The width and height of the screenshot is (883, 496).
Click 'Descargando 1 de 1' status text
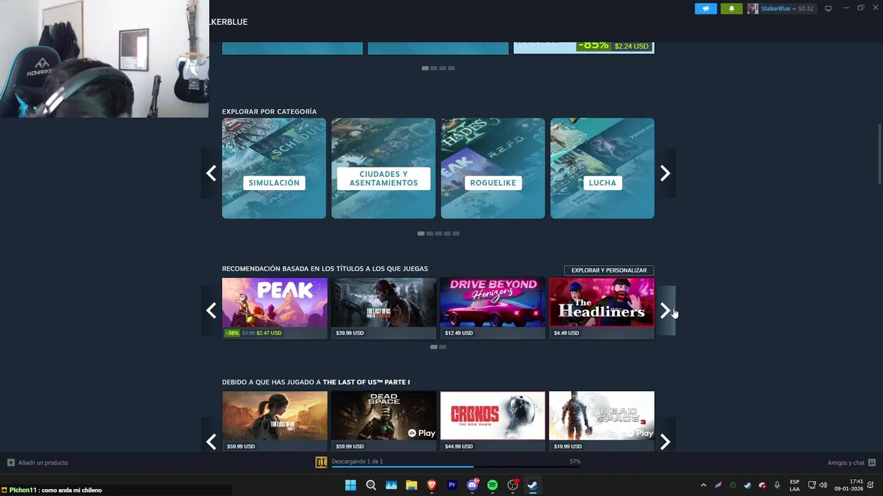[x=357, y=461]
